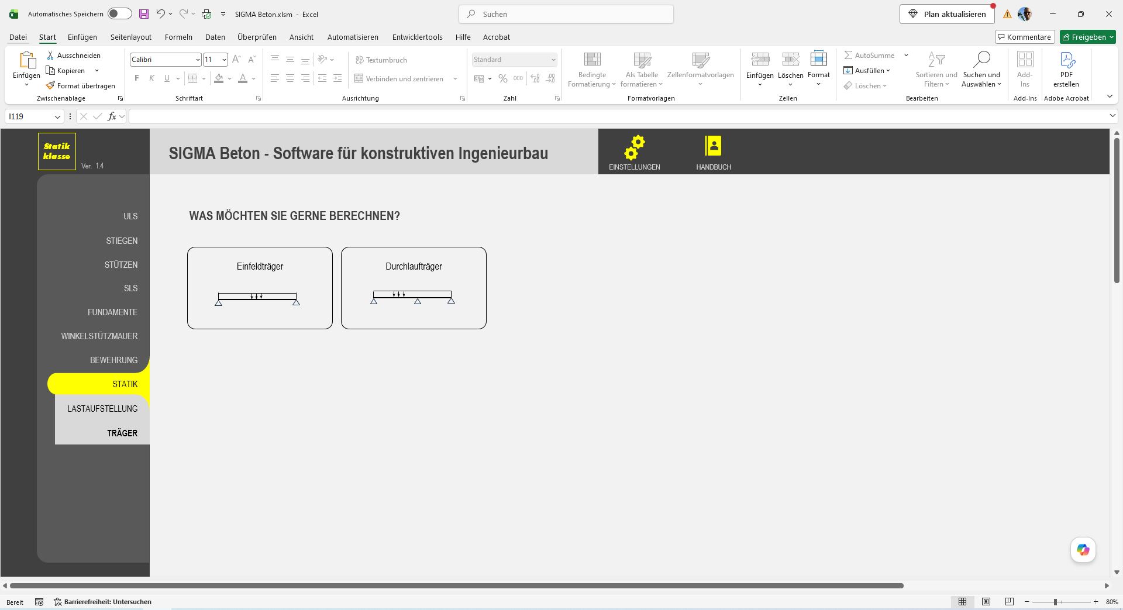The image size is (1123, 610).
Task: Open Suchen und Auswählen magnifier
Action: click(981, 59)
